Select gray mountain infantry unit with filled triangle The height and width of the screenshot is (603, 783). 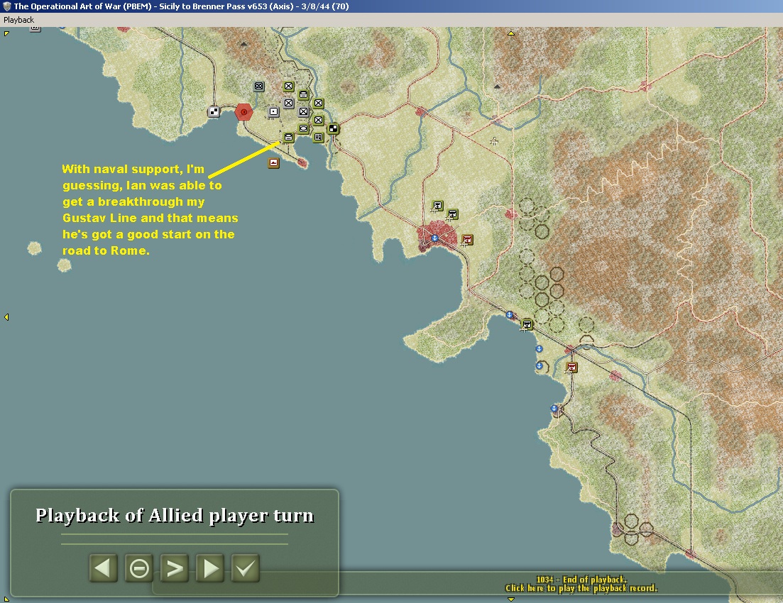click(303, 112)
